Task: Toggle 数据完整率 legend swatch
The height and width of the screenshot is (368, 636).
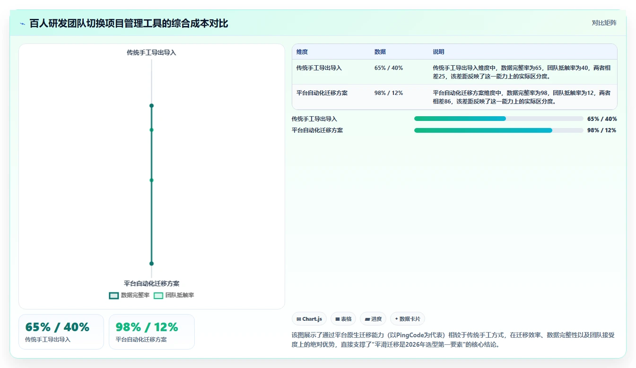Action: click(x=113, y=295)
